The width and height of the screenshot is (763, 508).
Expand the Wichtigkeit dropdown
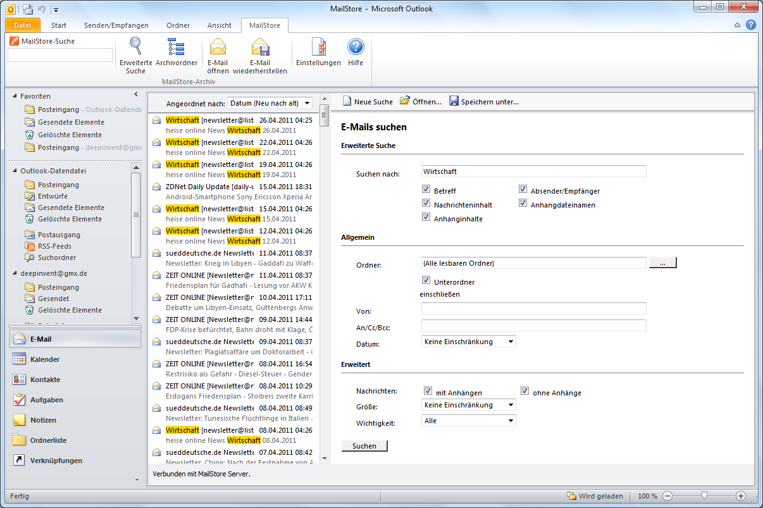coord(468,421)
